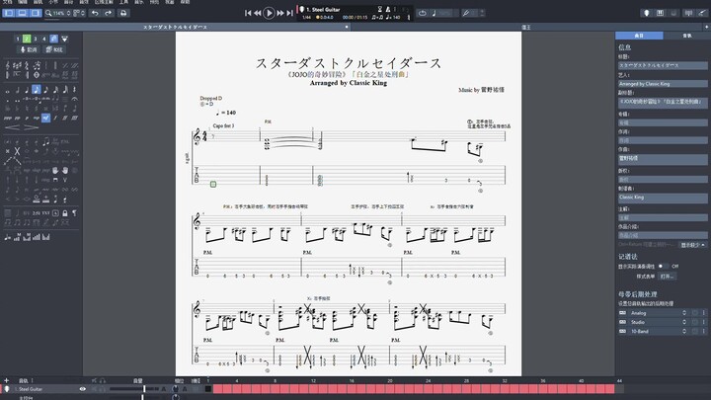
Task: Open the page layout selector beside the zoom
Action: pos(79,13)
